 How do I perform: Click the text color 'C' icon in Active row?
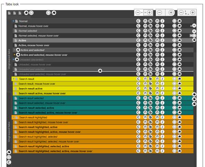138,40
